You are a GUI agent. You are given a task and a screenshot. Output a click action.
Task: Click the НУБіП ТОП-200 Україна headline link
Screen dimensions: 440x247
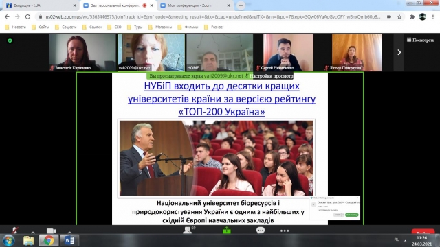[x=221, y=99]
